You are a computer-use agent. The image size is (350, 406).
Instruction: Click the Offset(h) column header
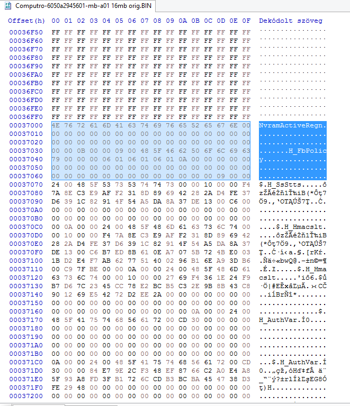pyautogui.click(x=26, y=21)
